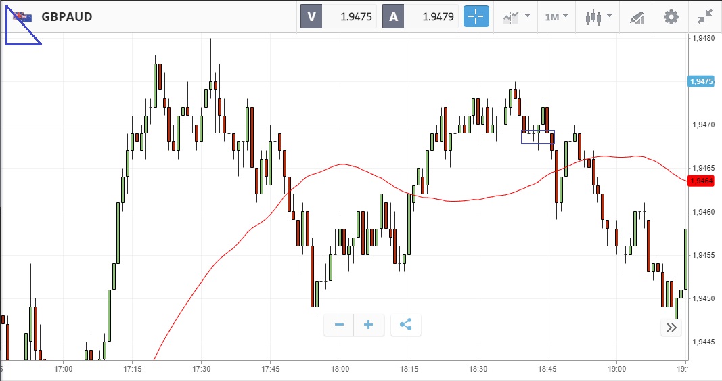Select the drawing tools pencil icon
Screen dimensions: 722x381
click(637, 17)
